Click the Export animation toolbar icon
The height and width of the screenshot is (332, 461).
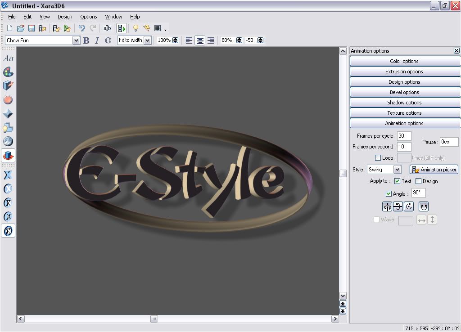pos(42,28)
